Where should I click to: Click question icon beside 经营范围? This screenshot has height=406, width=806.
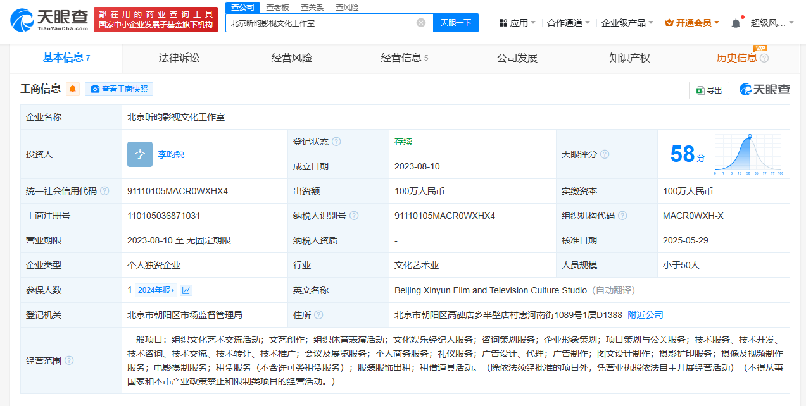coord(69,360)
